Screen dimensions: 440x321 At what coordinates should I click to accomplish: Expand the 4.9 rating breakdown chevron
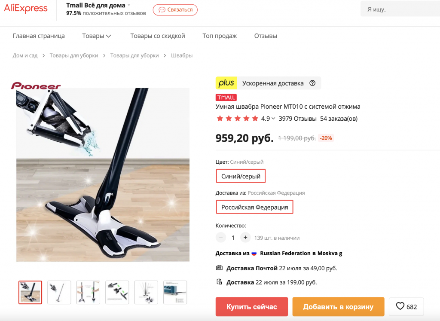click(x=273, y=119)
